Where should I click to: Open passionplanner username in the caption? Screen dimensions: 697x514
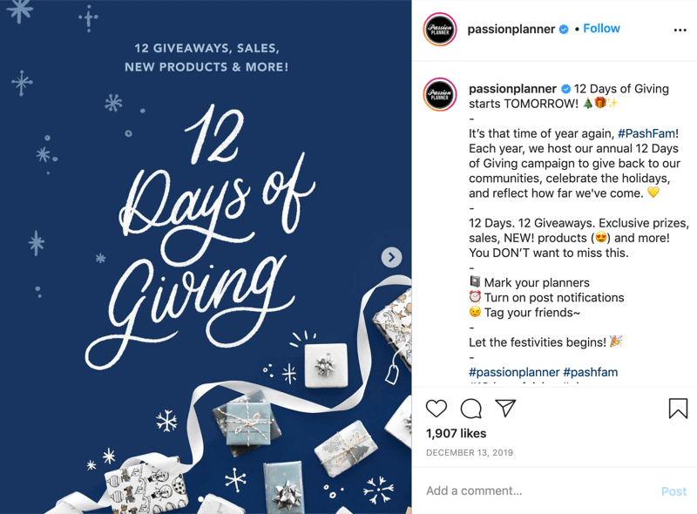(x=512, y=89)
